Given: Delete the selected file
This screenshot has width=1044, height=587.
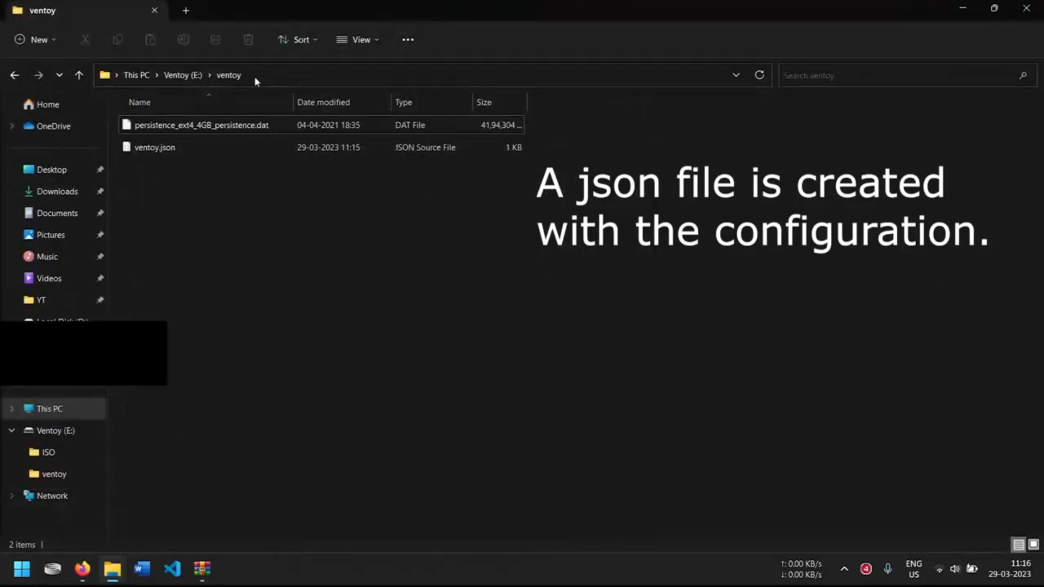Looking at the screenshot, I should point(248,39).
